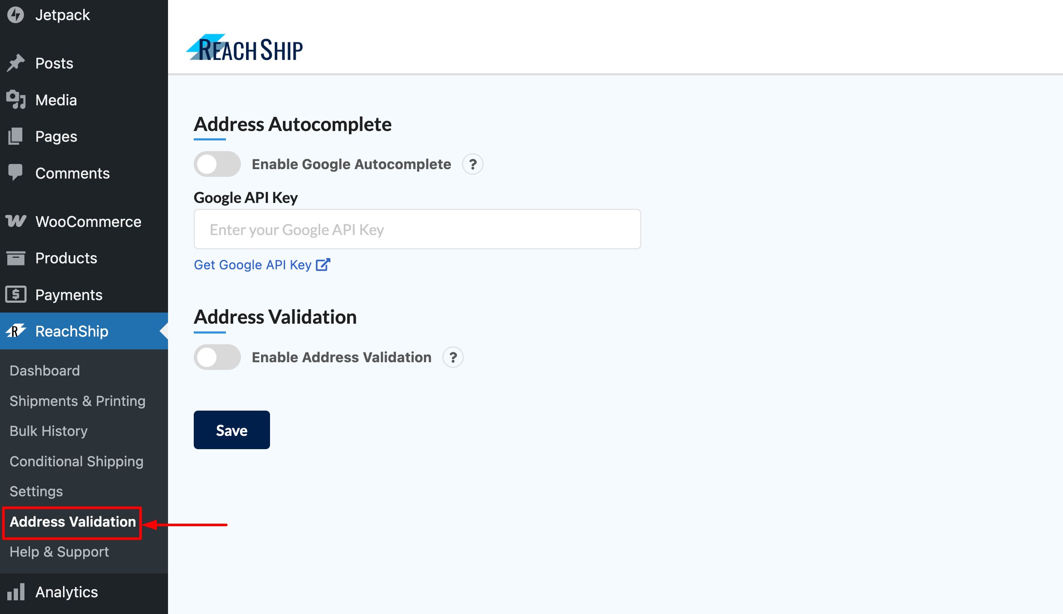Click help icon beside Enable Google Autocomplete
Image resolution: width=1063 pixels, height=614 pixels.
473,164
